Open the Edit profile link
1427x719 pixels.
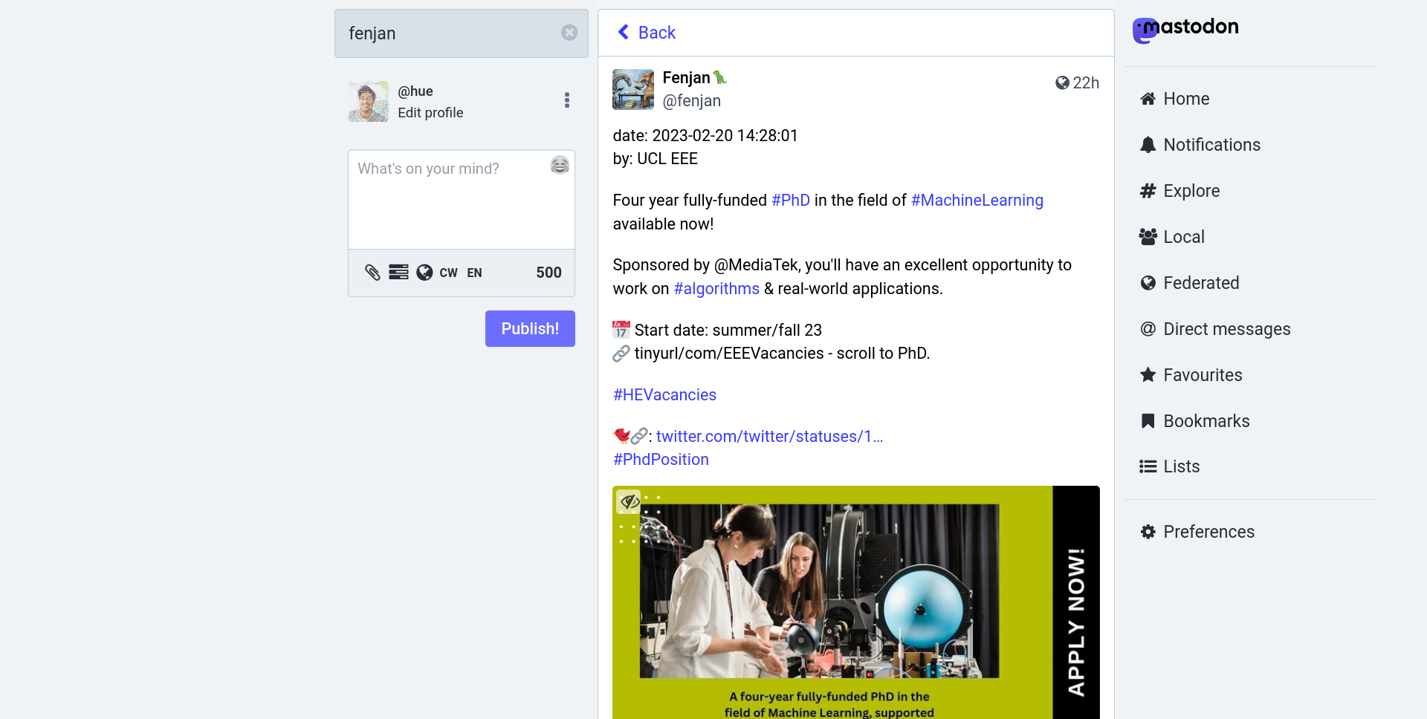pyautogui.click(x=430, y=113)
